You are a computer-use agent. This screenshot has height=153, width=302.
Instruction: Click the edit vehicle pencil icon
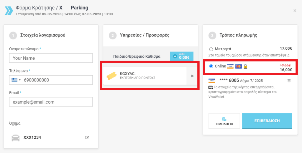pyautogui.click(x=87, y=137)
